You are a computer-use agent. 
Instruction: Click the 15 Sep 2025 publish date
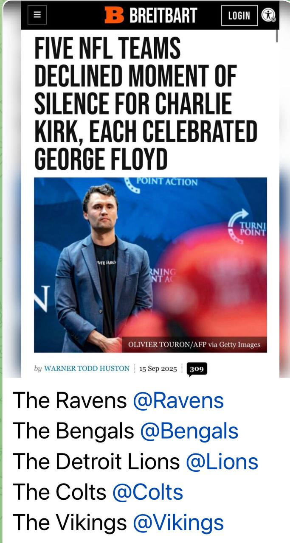(x=158, y=369)
